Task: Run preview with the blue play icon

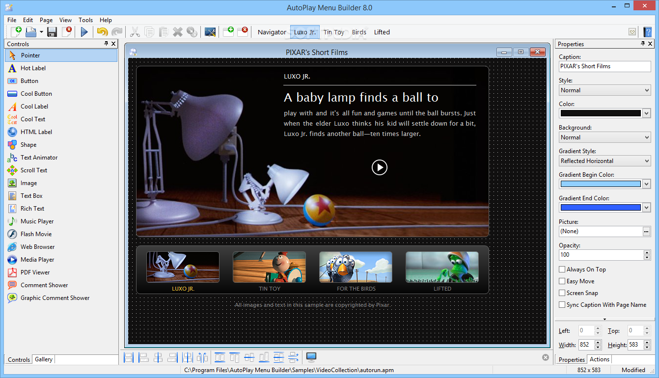Action: pos(84,32)
